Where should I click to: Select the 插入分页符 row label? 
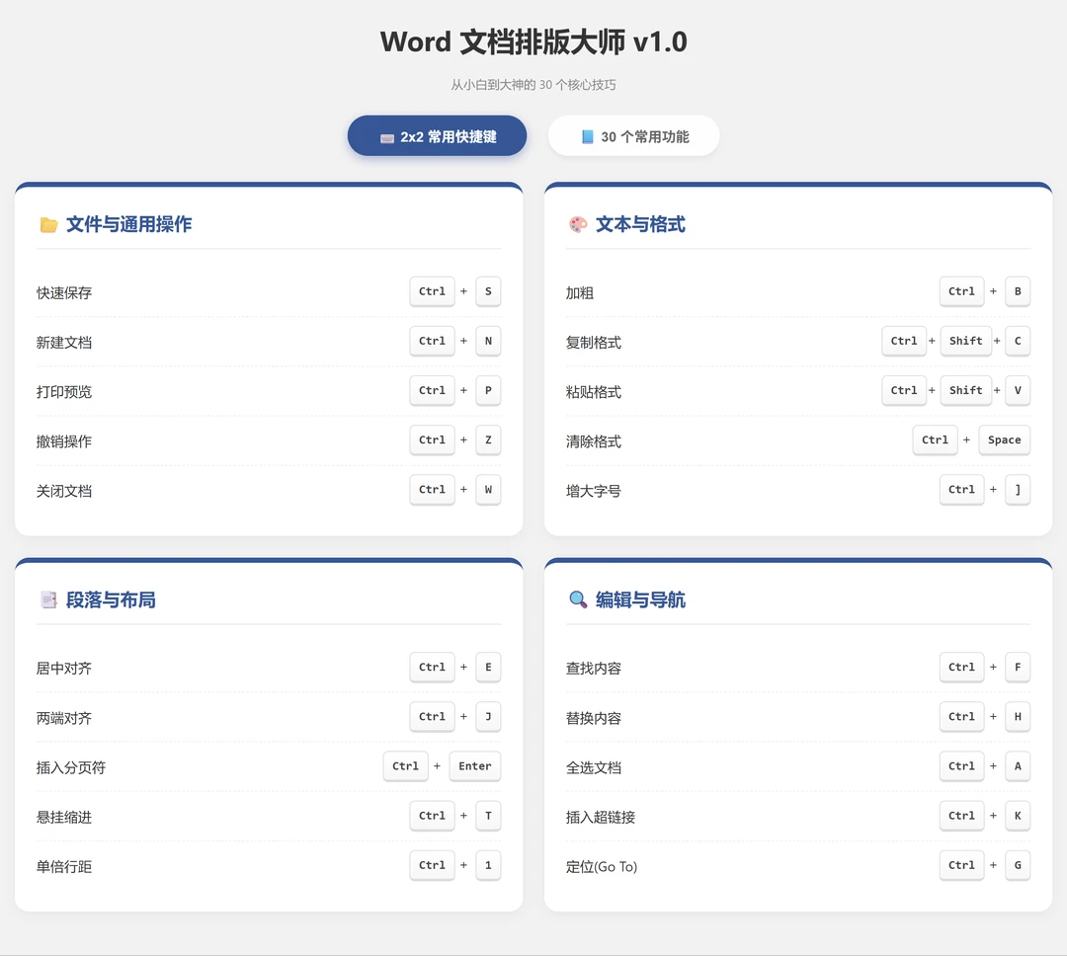(71, 767)
